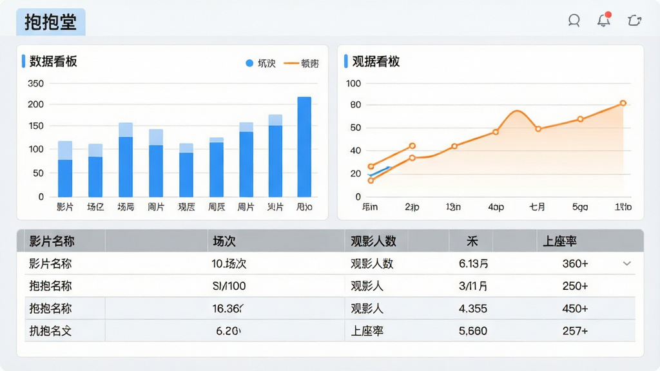Click the 数据看板 chart title

pyautogui.click(x=53, y=61)
